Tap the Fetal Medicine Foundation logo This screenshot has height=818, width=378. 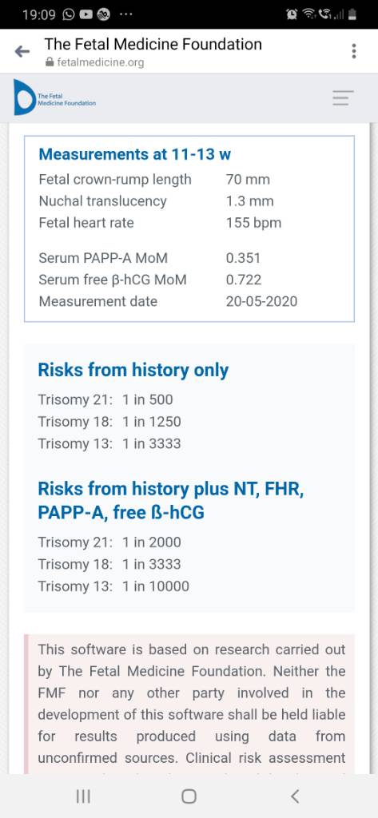(x=55, y=97)
